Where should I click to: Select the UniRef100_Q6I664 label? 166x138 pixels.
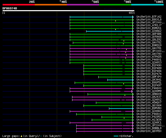click(149, 106)
